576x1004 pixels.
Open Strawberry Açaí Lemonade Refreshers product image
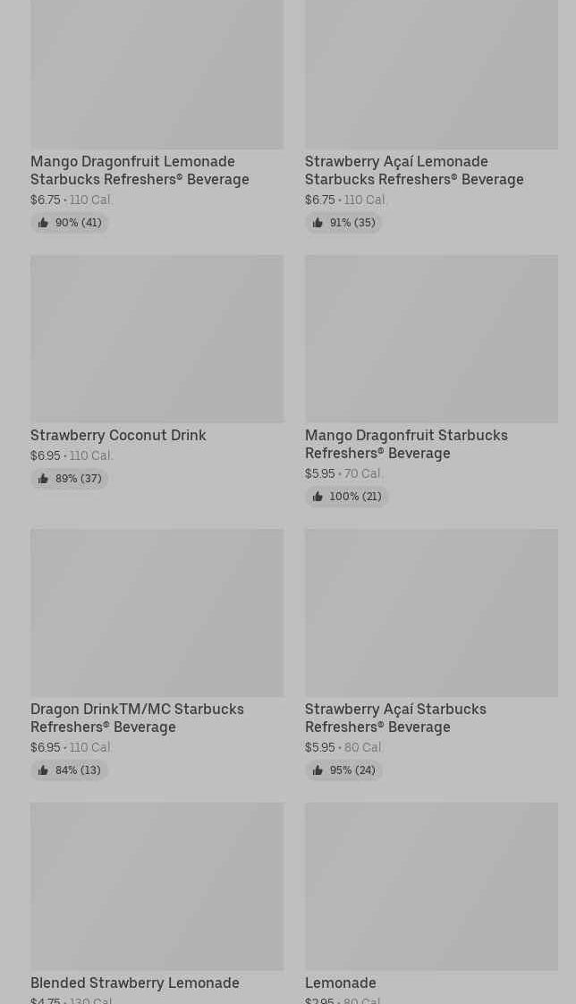pos(431,75)
